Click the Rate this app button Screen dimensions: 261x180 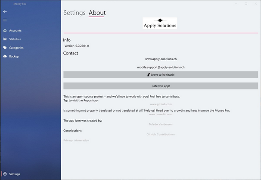coord(161,86)
